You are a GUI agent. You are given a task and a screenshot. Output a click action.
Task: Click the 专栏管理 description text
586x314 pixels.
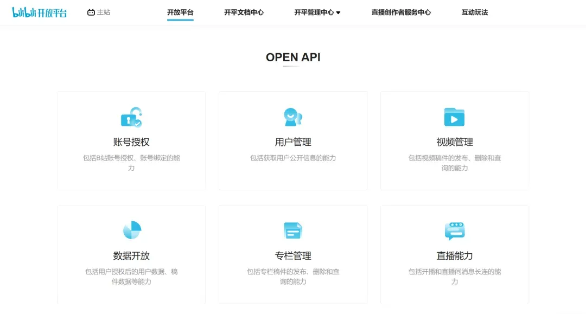(293, 276)
